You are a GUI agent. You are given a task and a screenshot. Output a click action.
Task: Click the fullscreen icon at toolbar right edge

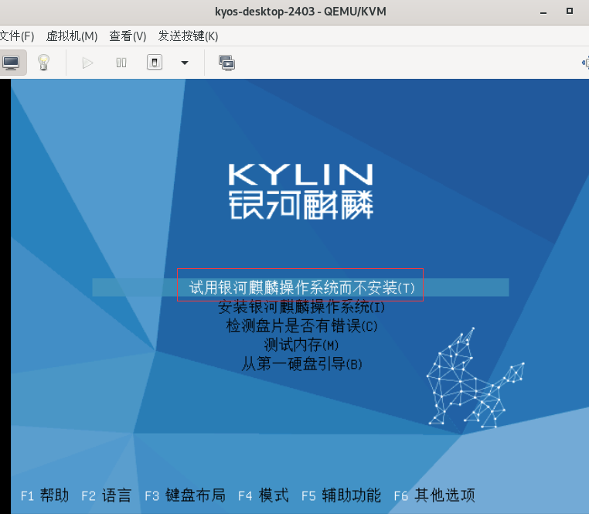[585, 63]
